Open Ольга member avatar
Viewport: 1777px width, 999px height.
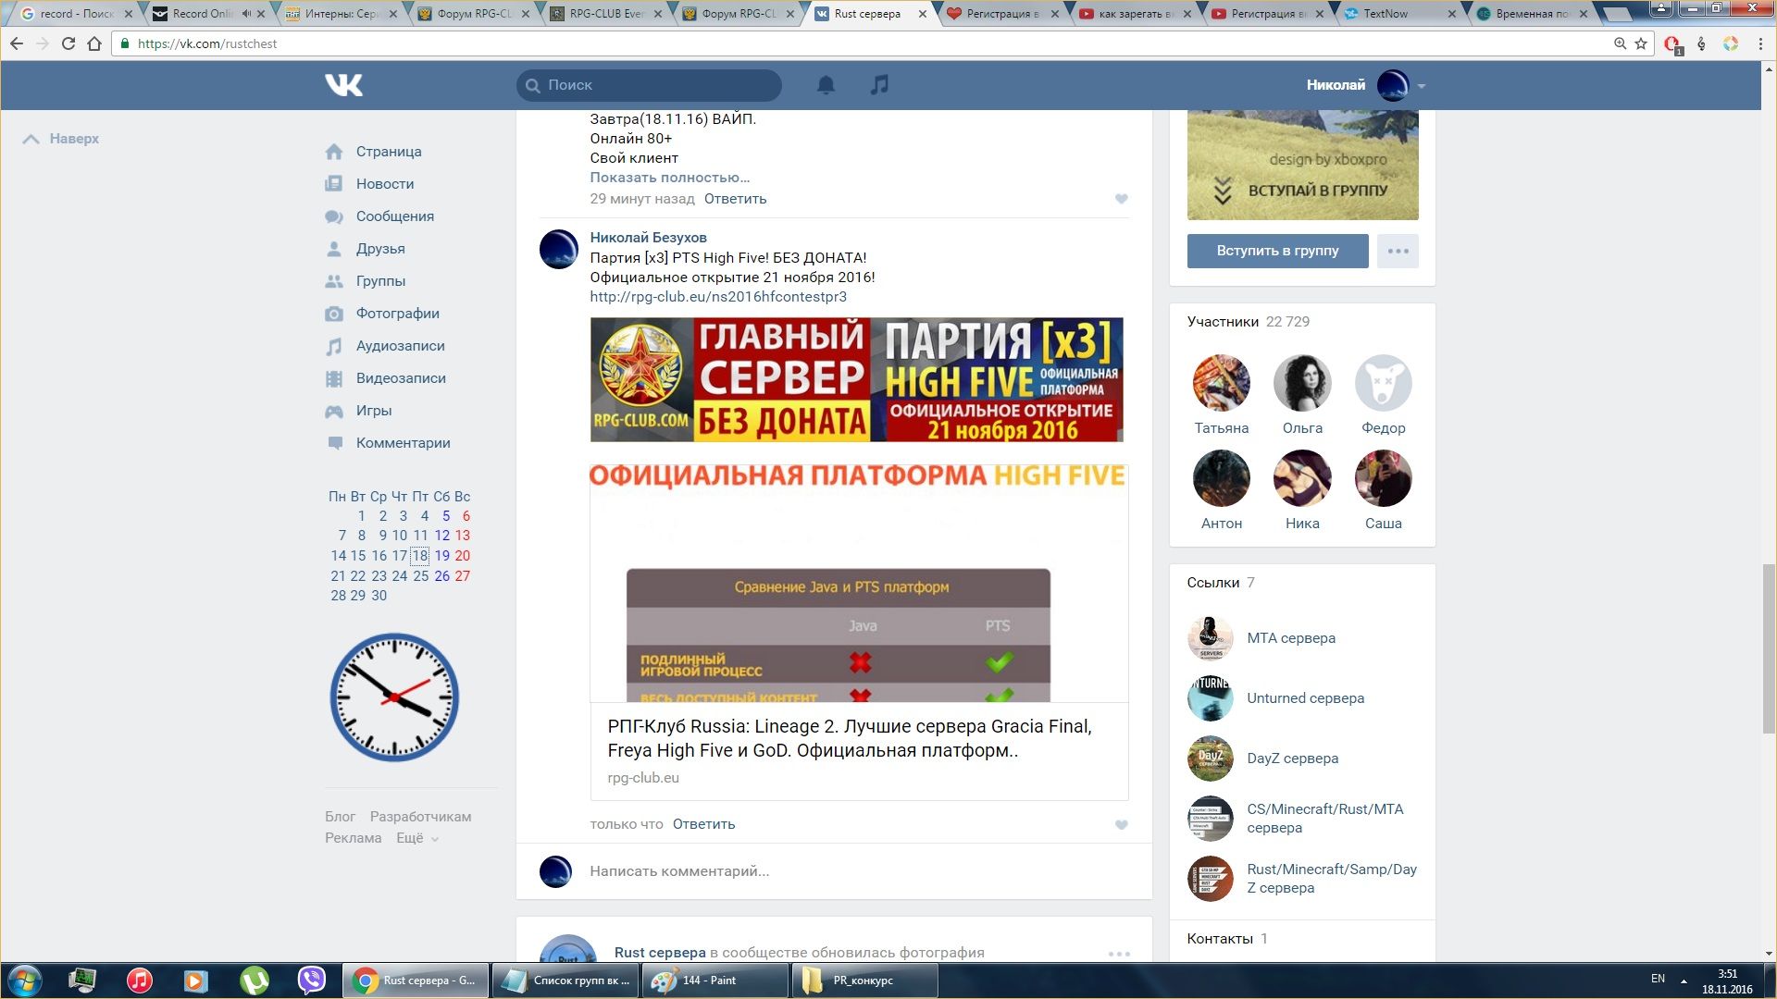click(x=1302, y=383)
